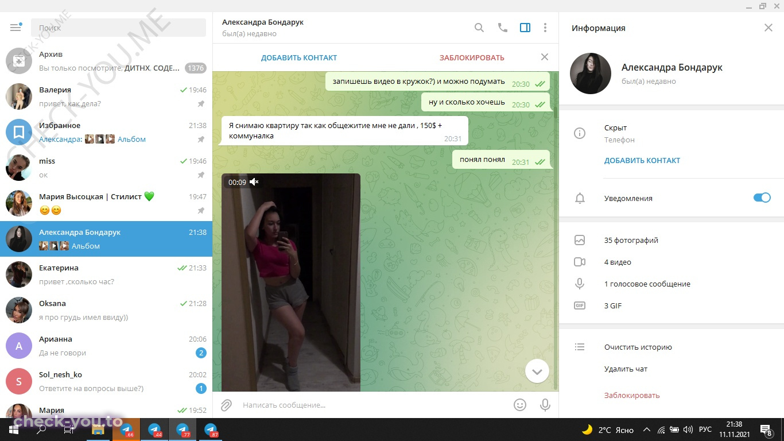The width and height of the screenshot is (784, 441).
Task: Open the Windows notification center
Action: tap(766, 430)
